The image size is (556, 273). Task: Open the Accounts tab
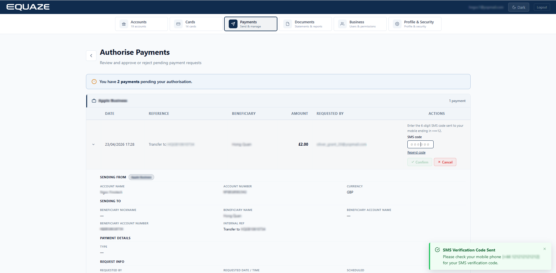[141, 24]
